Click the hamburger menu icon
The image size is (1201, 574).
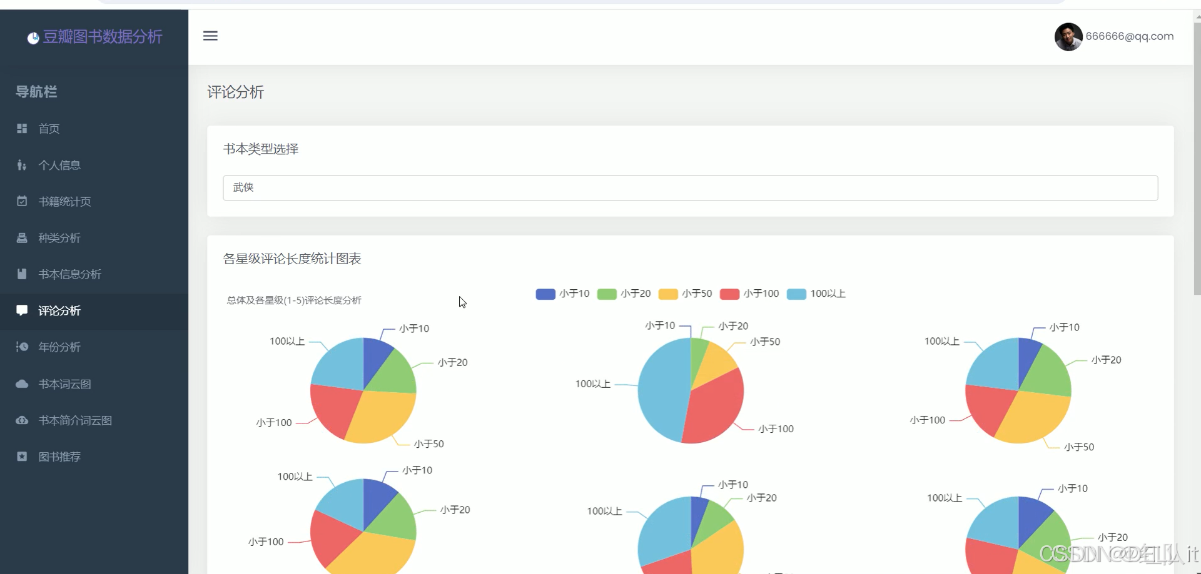click(210, 36)
